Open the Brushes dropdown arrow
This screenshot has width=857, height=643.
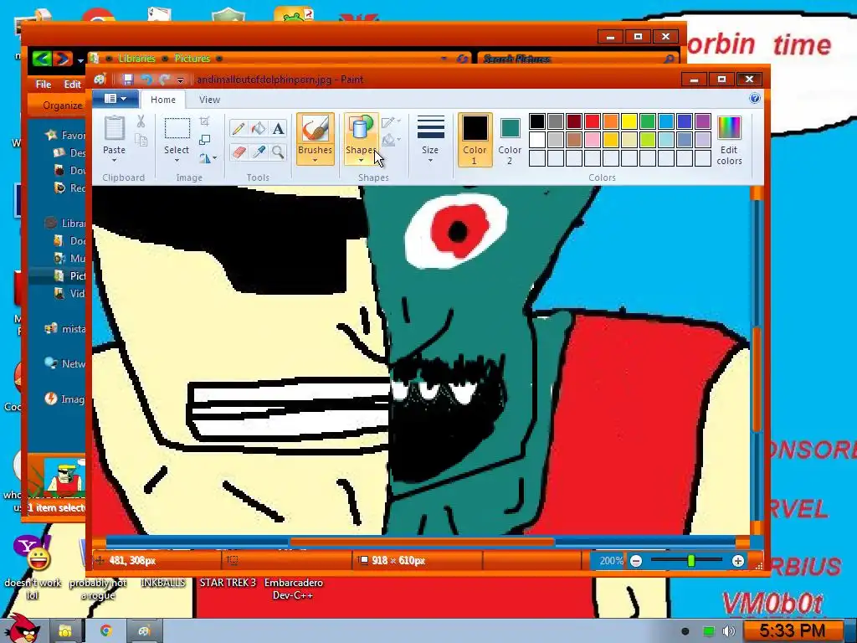click(315, 161)
